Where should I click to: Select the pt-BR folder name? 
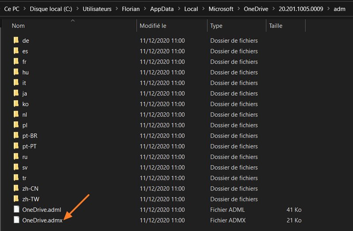(x=30, y=136)
